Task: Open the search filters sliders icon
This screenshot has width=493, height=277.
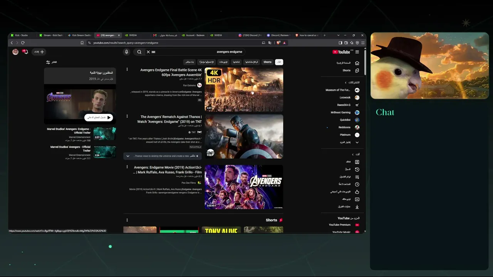Action: 48,62
